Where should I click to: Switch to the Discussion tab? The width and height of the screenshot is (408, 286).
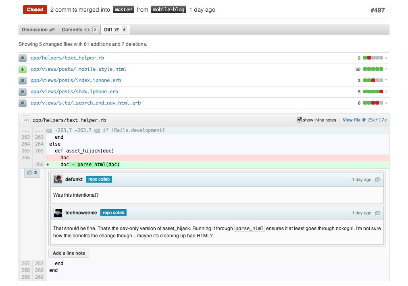tap(38, 30)
